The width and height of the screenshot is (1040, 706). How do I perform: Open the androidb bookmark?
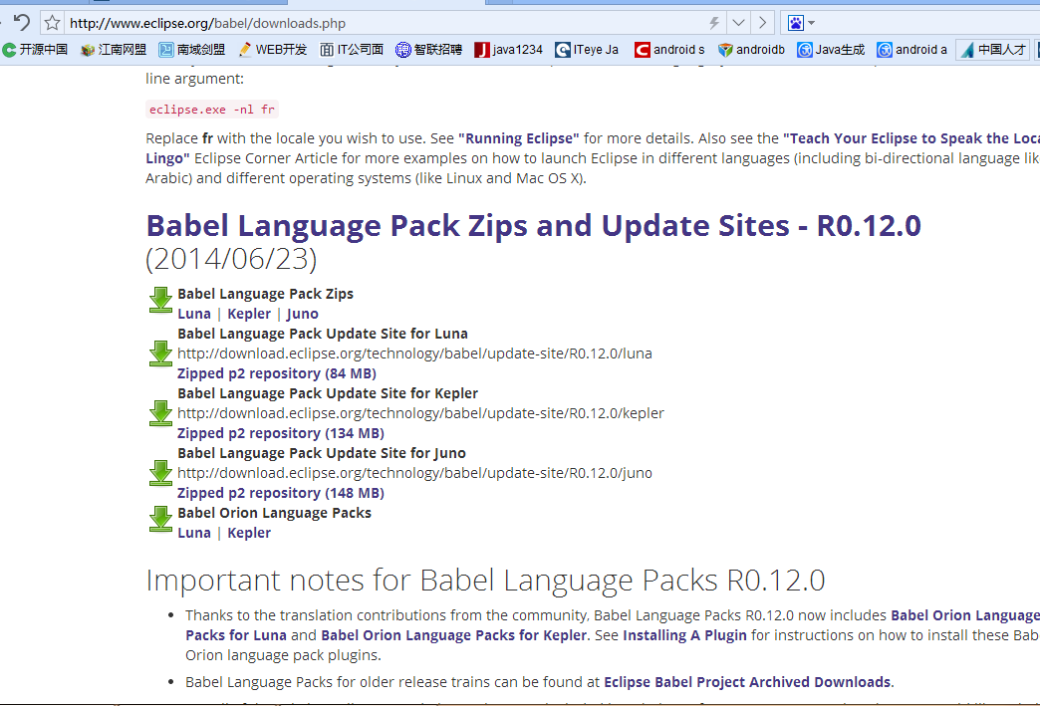751,50
